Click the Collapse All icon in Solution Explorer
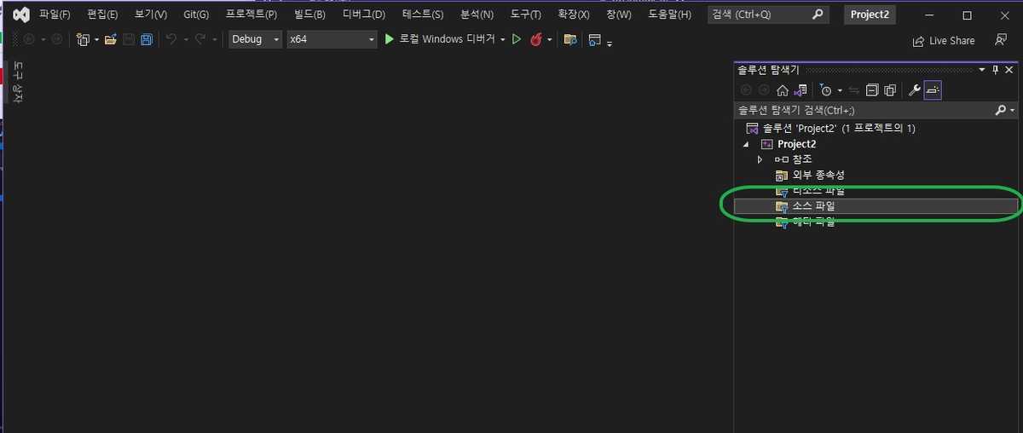This screenshot has height=433, width=1023. click(871, 90)
